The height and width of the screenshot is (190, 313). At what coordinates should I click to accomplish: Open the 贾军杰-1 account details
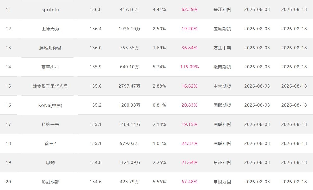pyautogui.click(x=50, y=67)
